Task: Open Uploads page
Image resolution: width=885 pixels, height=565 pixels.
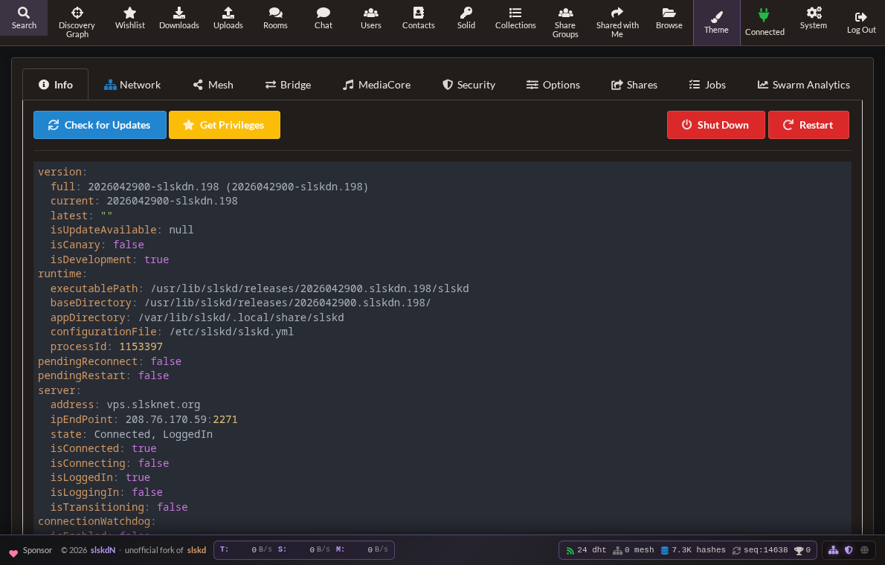Action: coord(228,18)
